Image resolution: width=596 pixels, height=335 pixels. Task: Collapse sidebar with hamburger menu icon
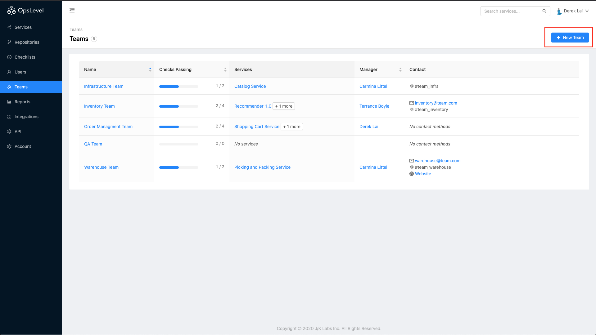[72, 11]
